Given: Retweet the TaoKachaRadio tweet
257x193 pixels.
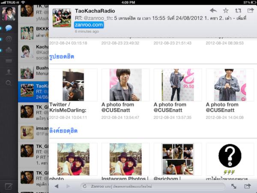Looking at the screenshot, I should click(x=238, y=11).
